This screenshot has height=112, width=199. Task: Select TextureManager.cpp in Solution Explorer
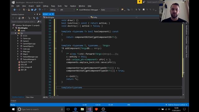point(30,57)
